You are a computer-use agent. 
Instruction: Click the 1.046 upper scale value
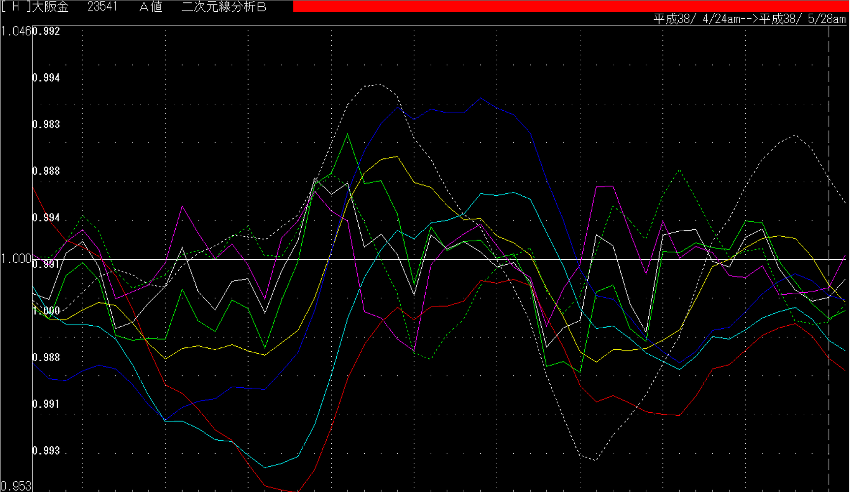pyautogui.click(x=16, y=31)
